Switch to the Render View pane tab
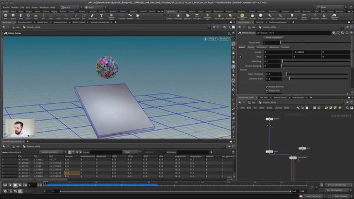The image size is (354, 199). click(42, 22)
